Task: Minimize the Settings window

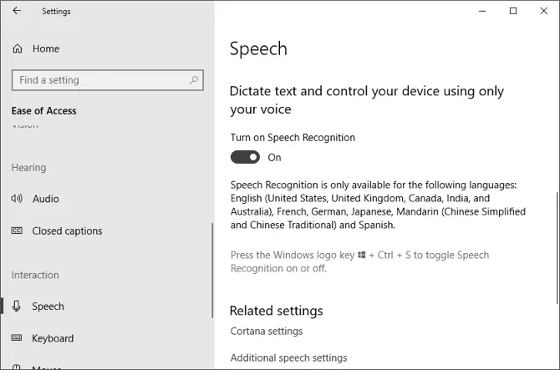Action: 483,11
